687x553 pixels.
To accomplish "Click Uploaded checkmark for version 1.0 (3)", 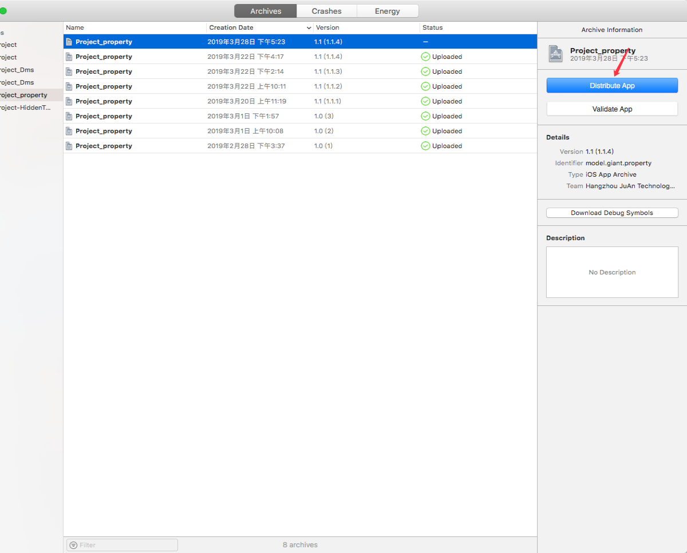I will [425, 116].
